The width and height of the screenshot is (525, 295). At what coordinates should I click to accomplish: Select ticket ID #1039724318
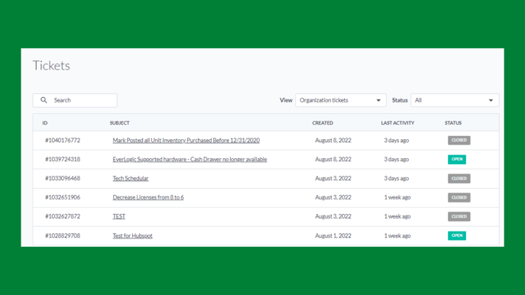(63, 160)
